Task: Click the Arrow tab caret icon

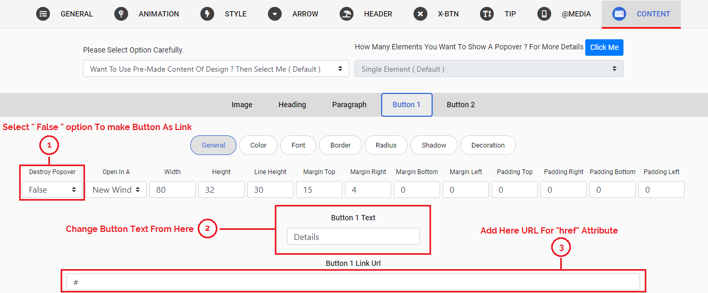Action: pos(275,14)
